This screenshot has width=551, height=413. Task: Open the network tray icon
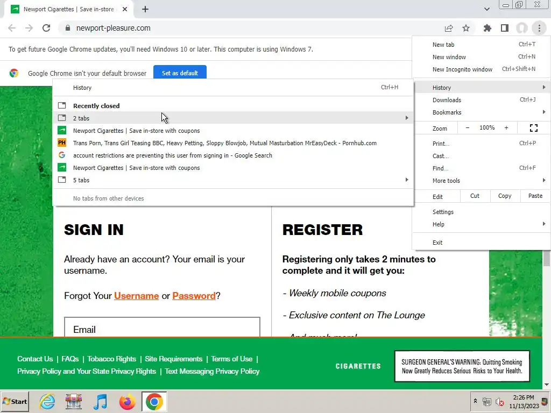486,401
